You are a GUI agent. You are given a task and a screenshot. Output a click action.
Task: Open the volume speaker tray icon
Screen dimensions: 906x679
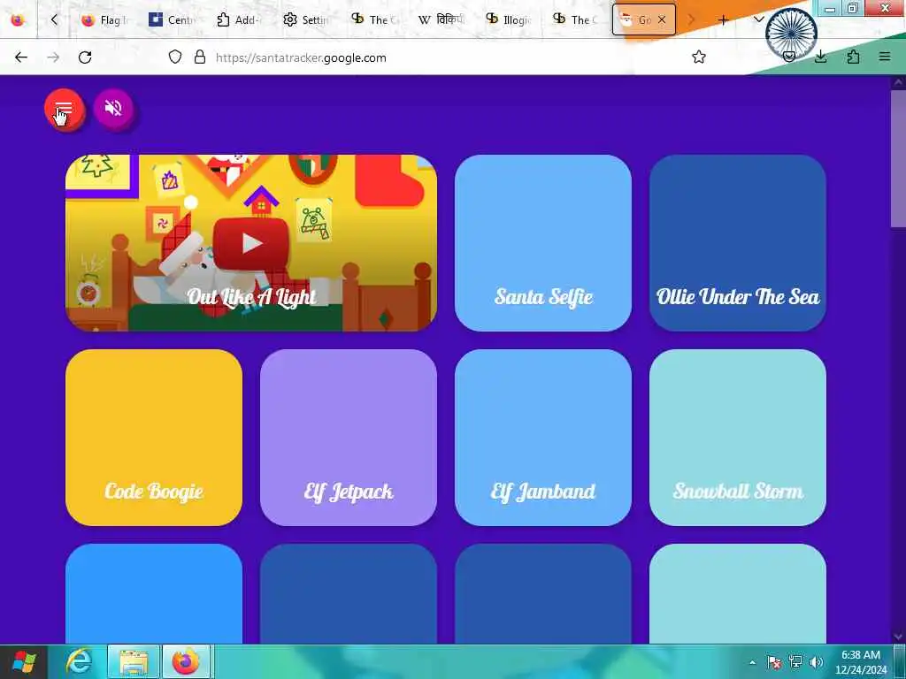pyautogui.click(x=816, y=662)
